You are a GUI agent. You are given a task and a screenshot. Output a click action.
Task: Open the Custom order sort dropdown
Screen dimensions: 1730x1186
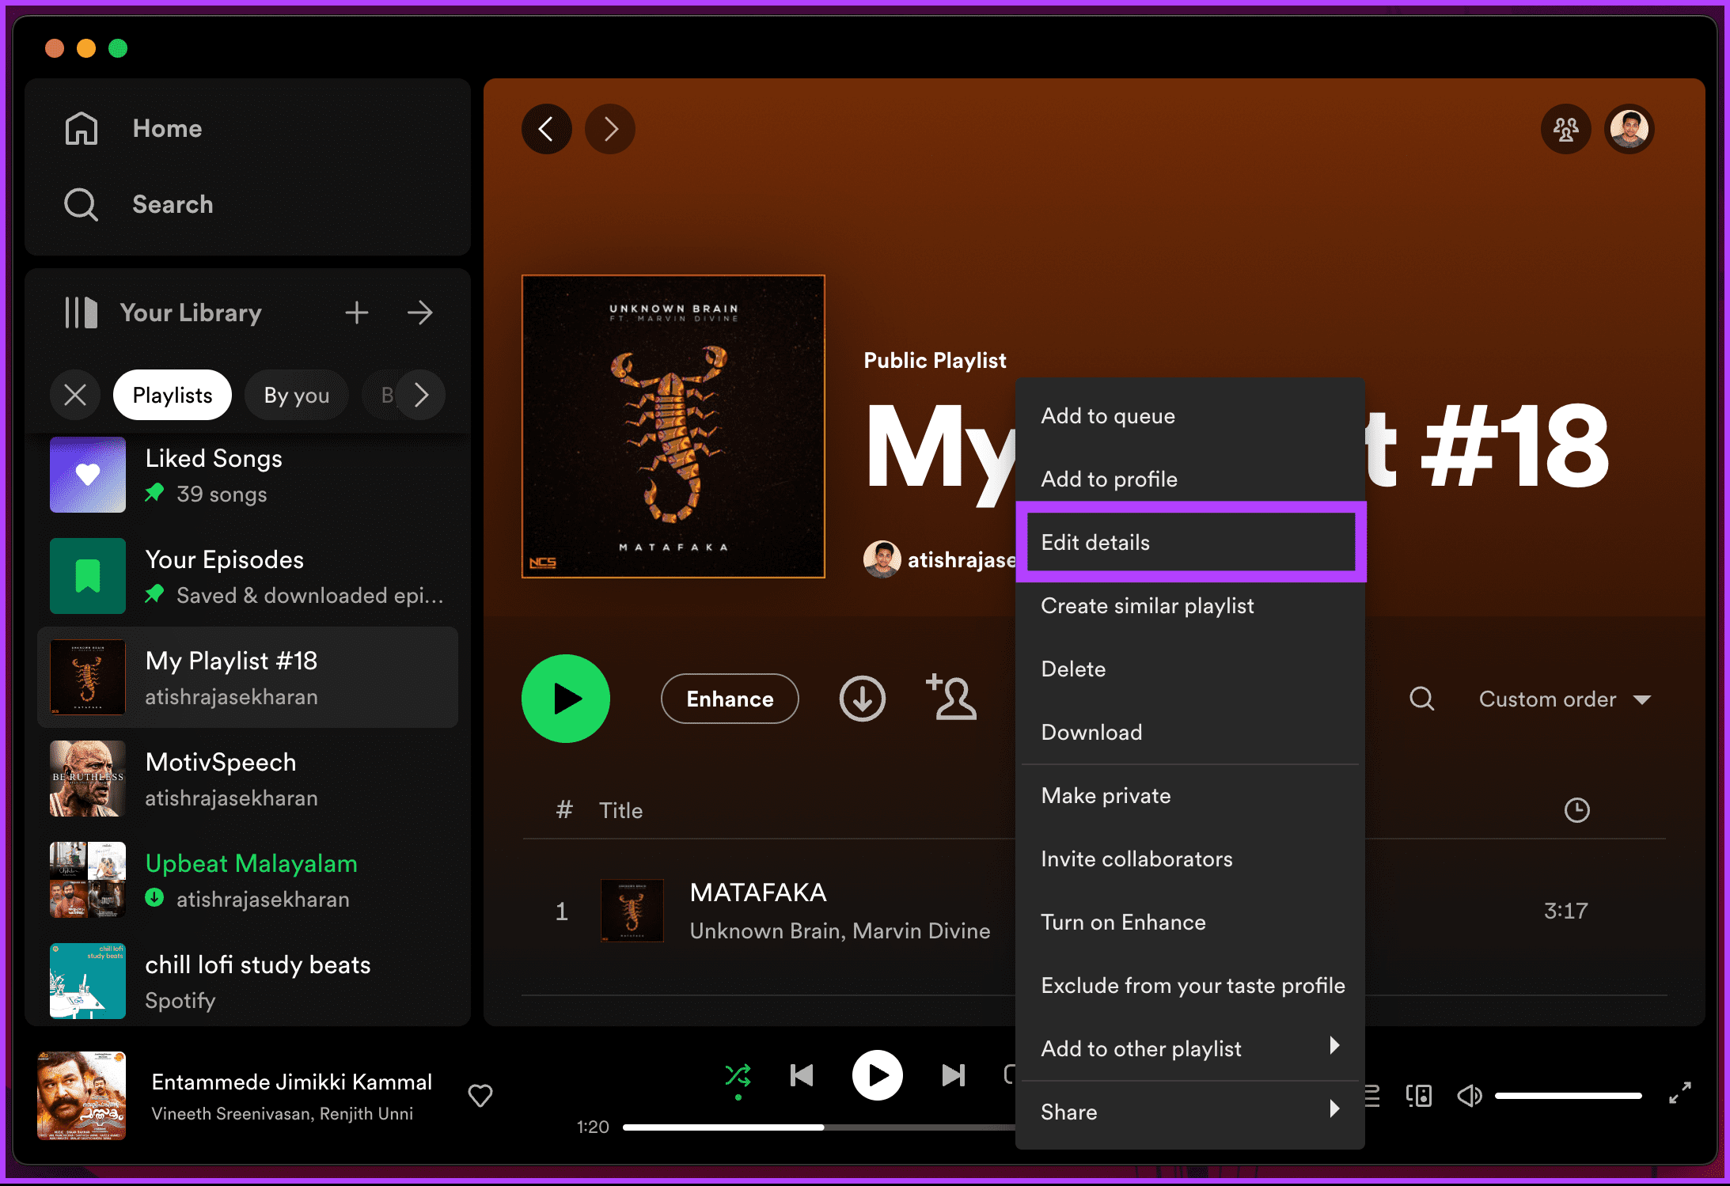coord(1565,699)
